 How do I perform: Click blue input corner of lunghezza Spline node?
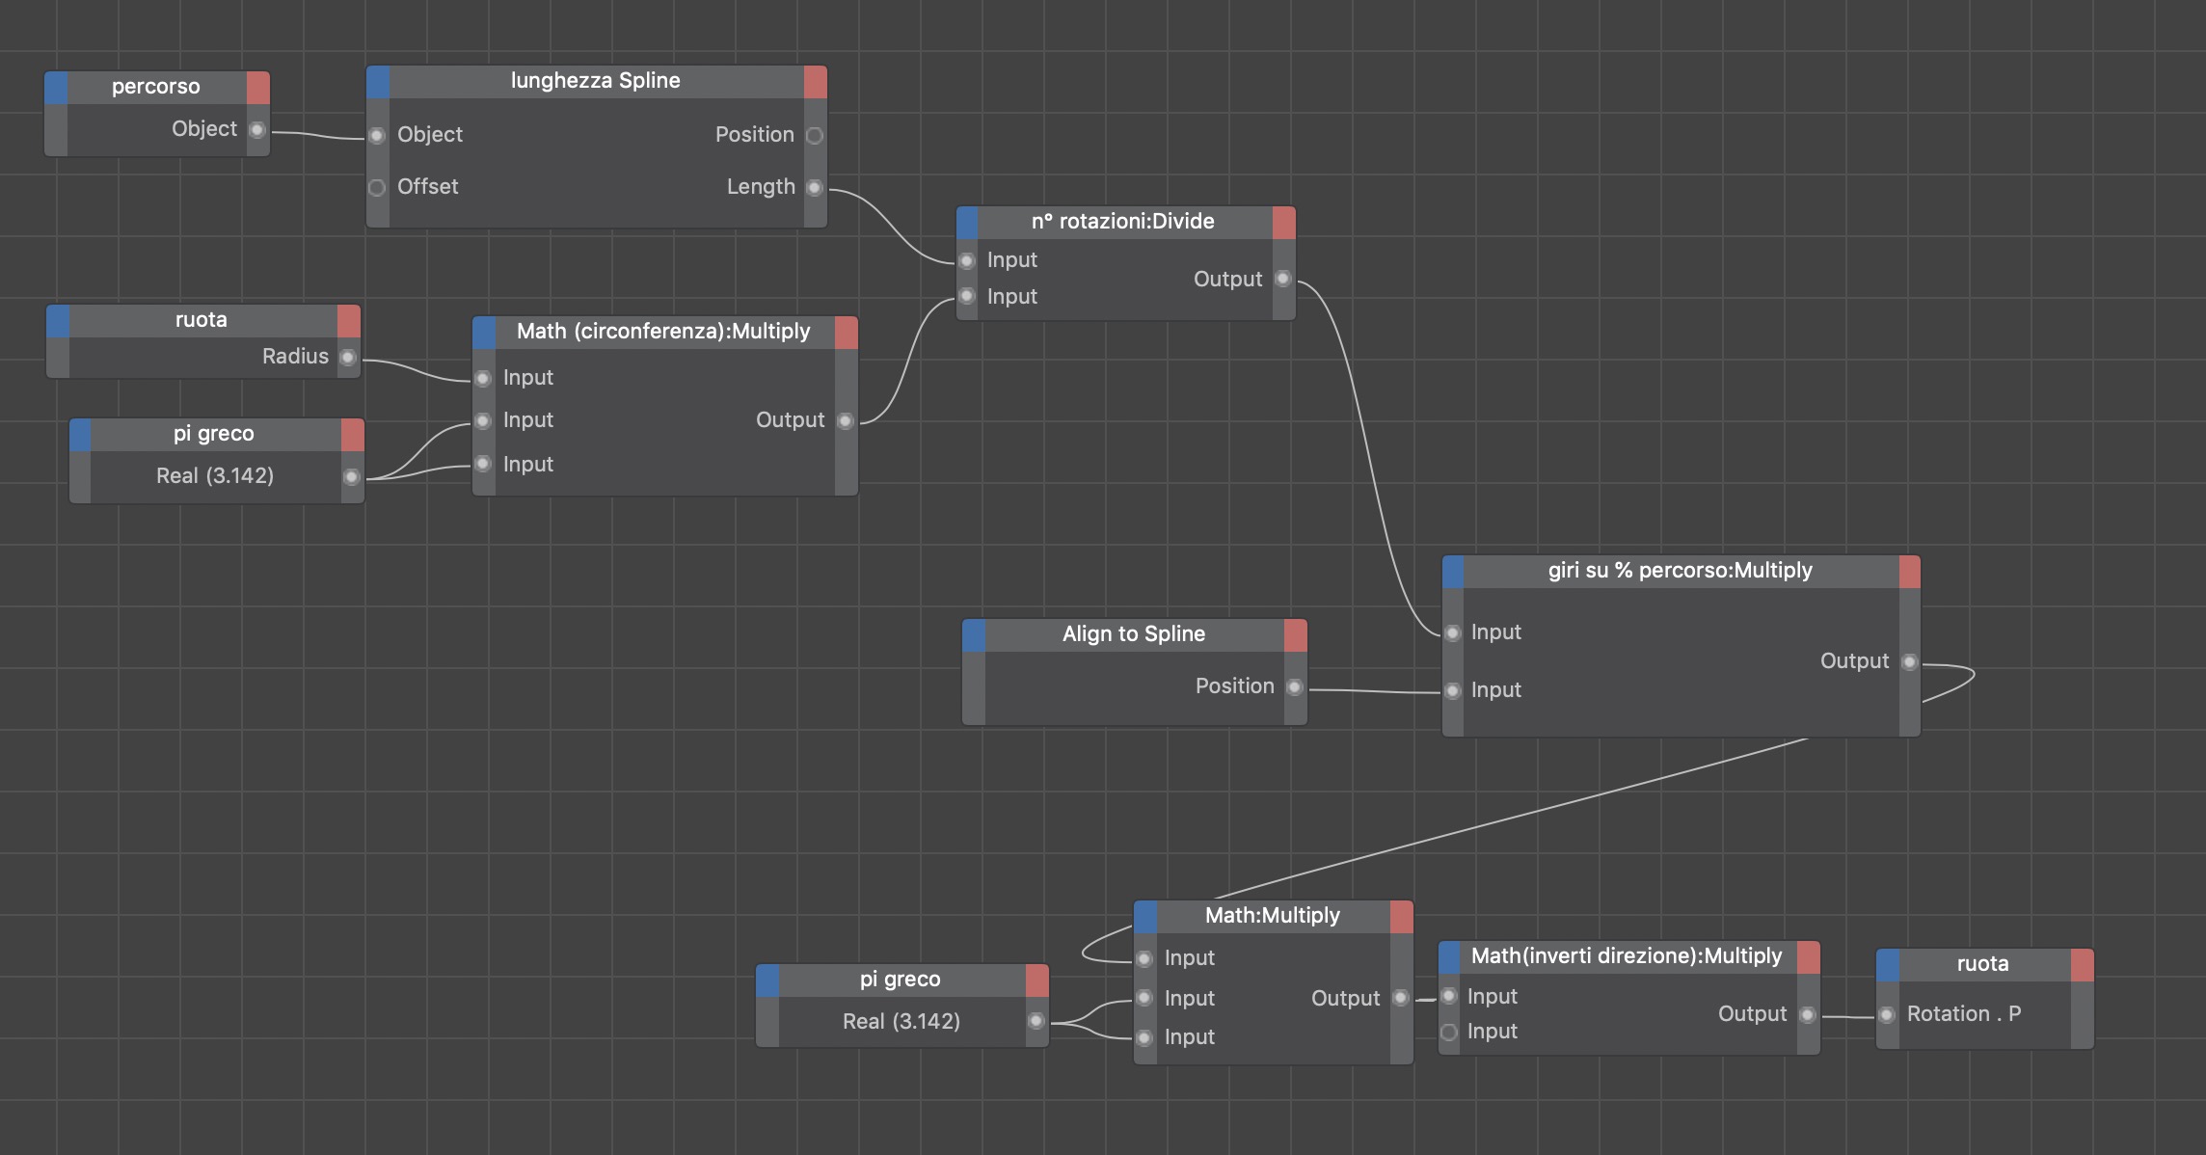(378, 82)
